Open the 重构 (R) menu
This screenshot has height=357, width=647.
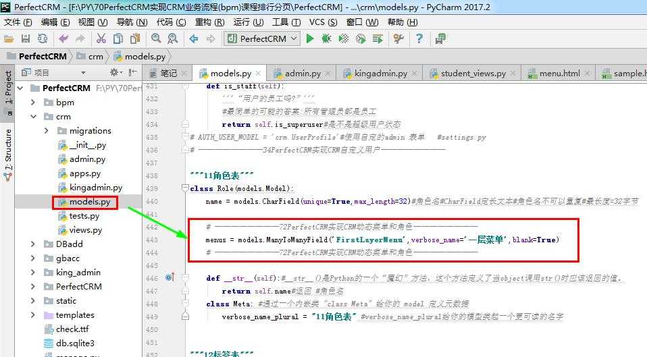[x=209, y=22]
